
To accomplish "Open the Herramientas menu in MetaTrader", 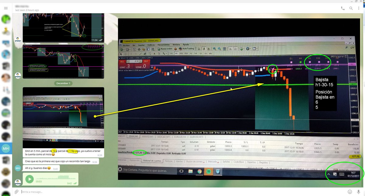I will point(164,44).
